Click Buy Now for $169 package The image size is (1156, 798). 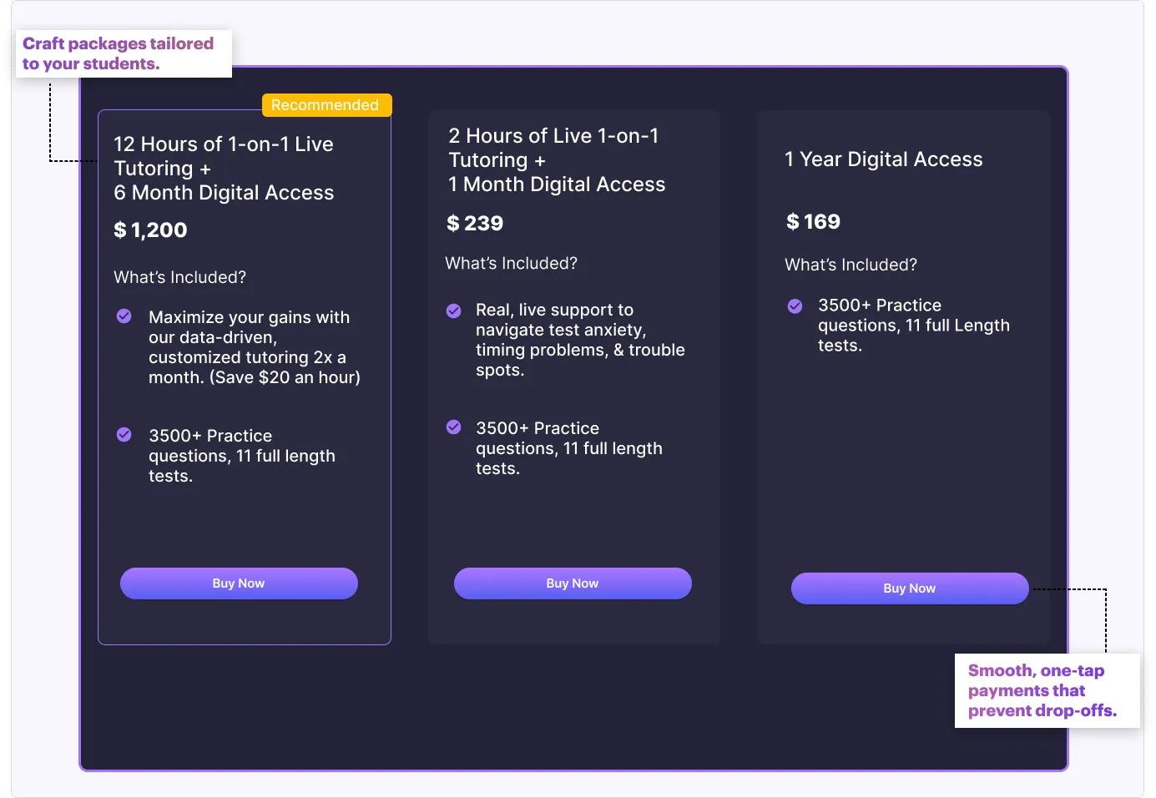point(910,588)
